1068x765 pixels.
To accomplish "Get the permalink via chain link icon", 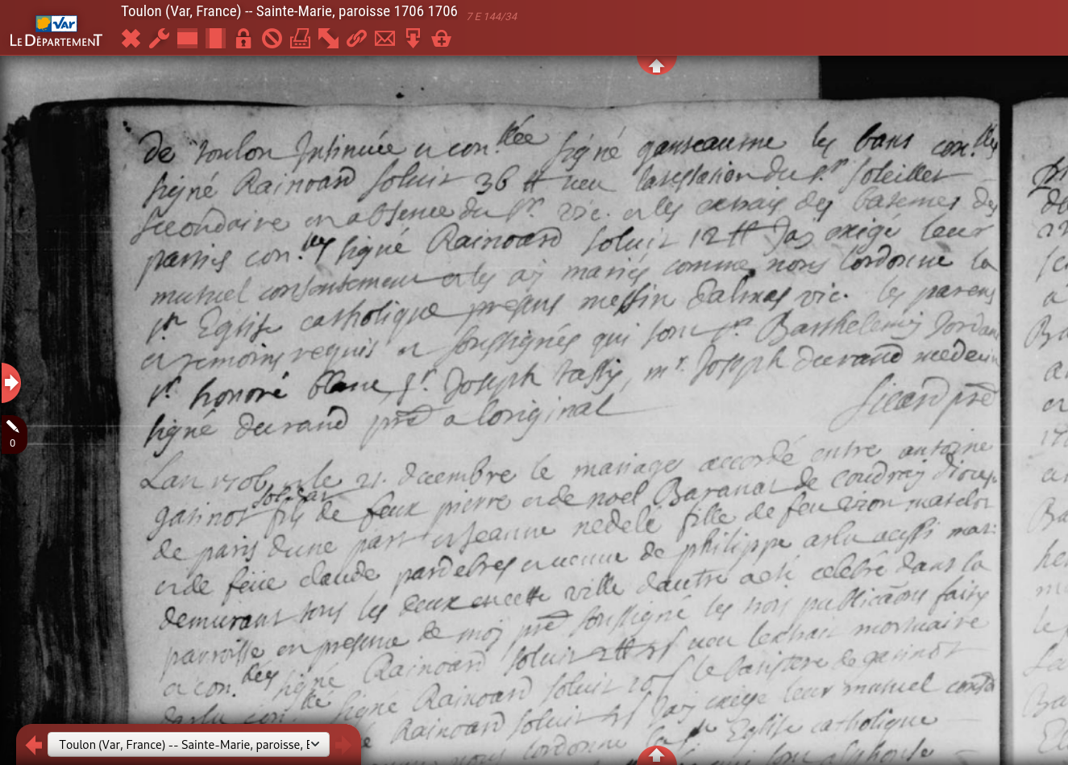I will 356,39.
